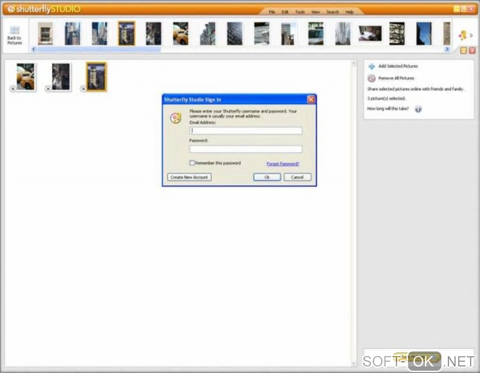This screenshot has width=480, height=373.
Task: Click the colorful Shutterfly icon at filmstrip end
Action: click(463, 35)
